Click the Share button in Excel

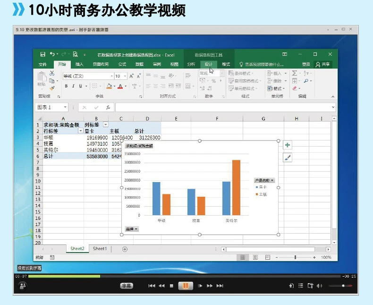click(x=323, y=64)
